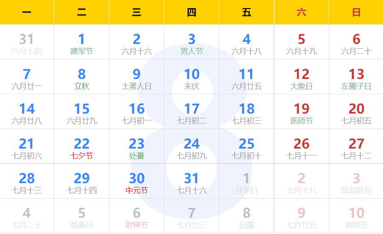The width and height of the screenshot is (383, 234).
Task: Select date 15 labeled 六月廿九
Action: click(x=82, y=112)
